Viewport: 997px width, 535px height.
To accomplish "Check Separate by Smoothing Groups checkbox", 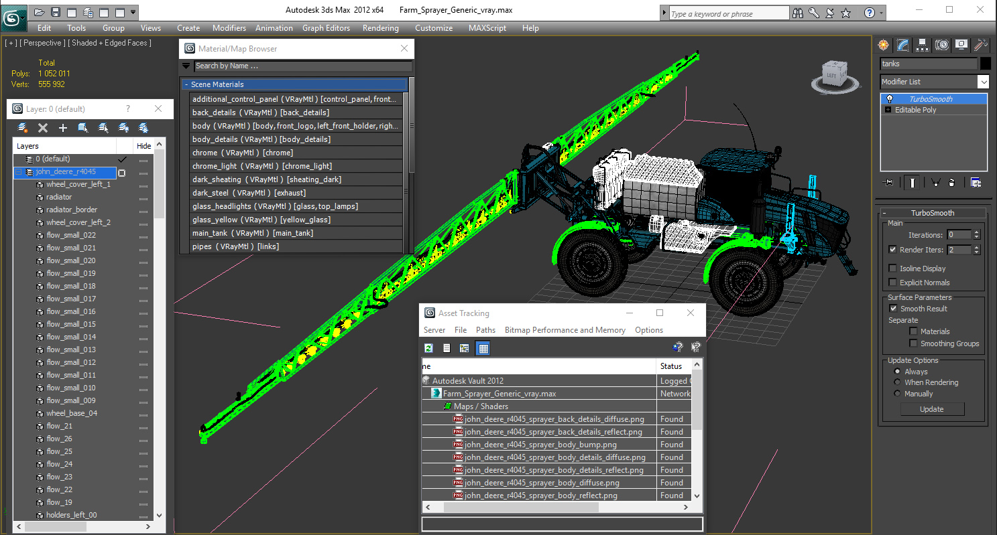I will 913,343.
